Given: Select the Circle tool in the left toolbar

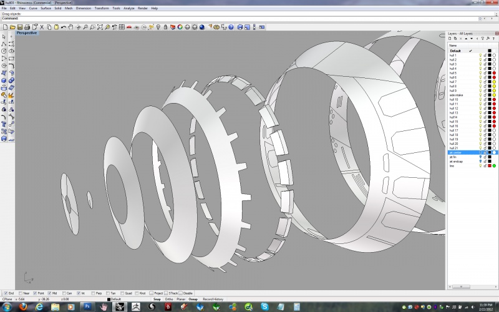Looking at the screenshot, I should [x=4, y=51].
